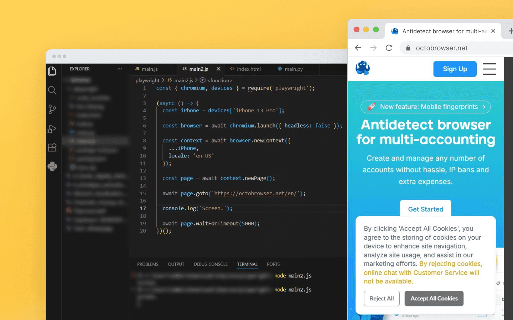This screenshot has width=513, height=320.
Task: Click the green maximize button of browser window
Action: pyautogui.click(x=376, y=30)
